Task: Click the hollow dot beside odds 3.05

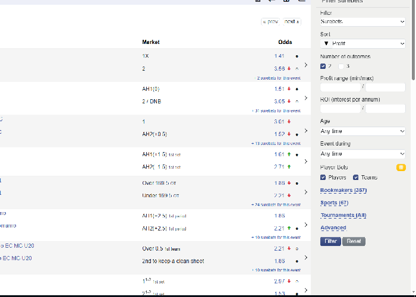Action: pyautogui.click(x=297, y=102)
